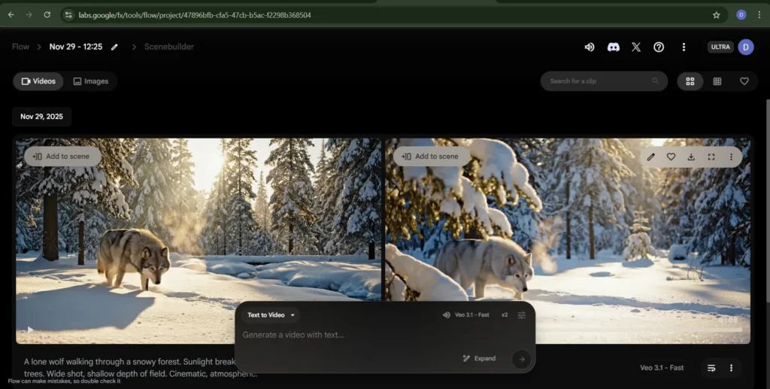Open the three-dot menu on the right clip
This screenshot has width=770, height=389.
point(730,157)
